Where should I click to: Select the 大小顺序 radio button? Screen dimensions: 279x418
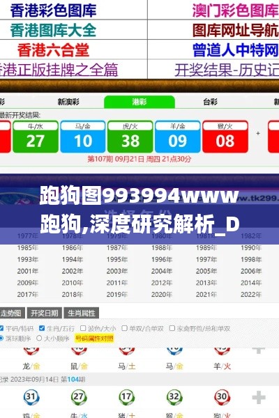pyautogui.click(x=39, y=339)
